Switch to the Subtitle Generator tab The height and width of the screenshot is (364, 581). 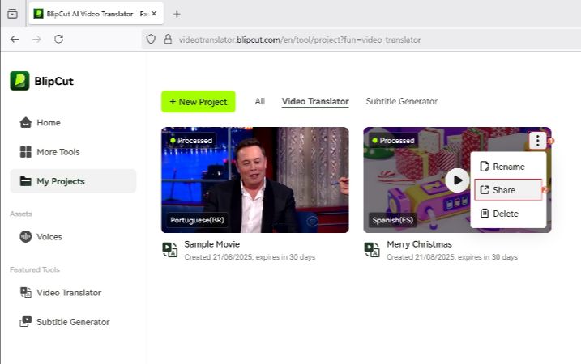click(x=401, y=102)
